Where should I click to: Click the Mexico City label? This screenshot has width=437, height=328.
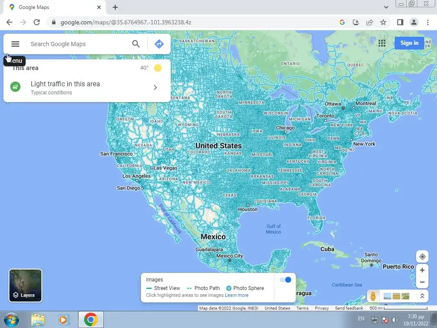[x=230, y=256]
